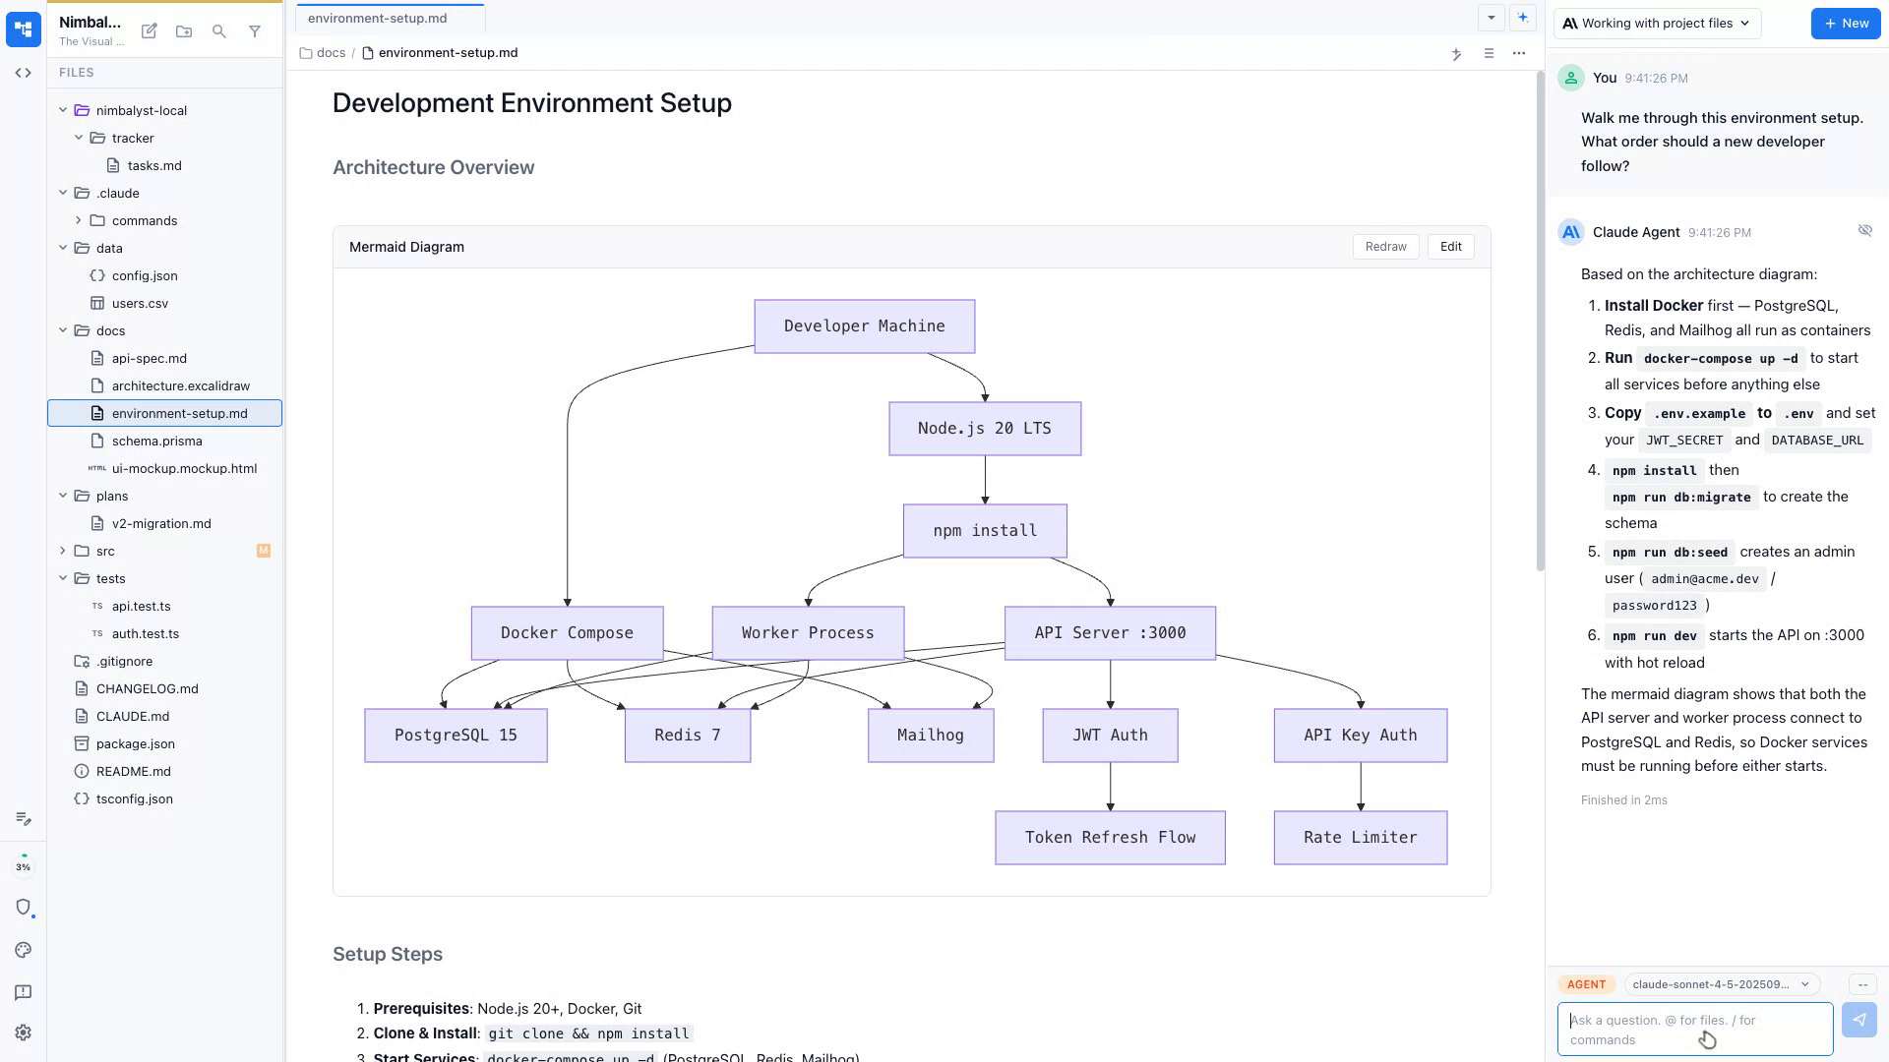Click the file filter funnel icon
The width and height of the screenshot is (1889, 1062).
tap(255, 31)
